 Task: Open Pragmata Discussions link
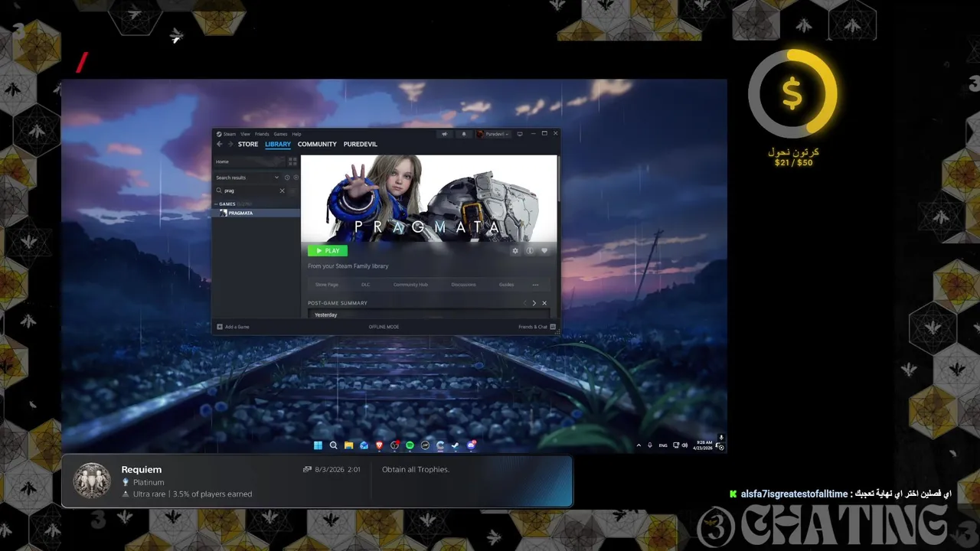click(x=463, y=285)
